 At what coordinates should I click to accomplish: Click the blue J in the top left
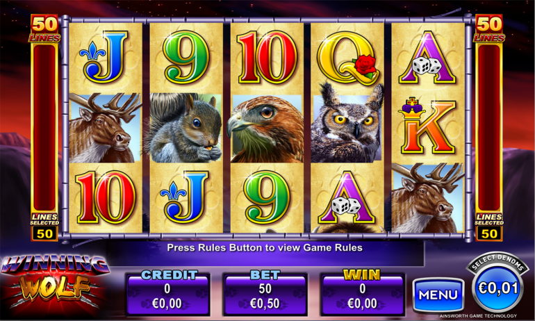click(104, 57)
